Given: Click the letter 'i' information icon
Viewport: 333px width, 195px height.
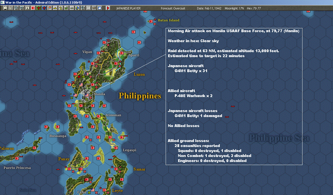Looking at the screenshot, I should (x=27, y=8).
